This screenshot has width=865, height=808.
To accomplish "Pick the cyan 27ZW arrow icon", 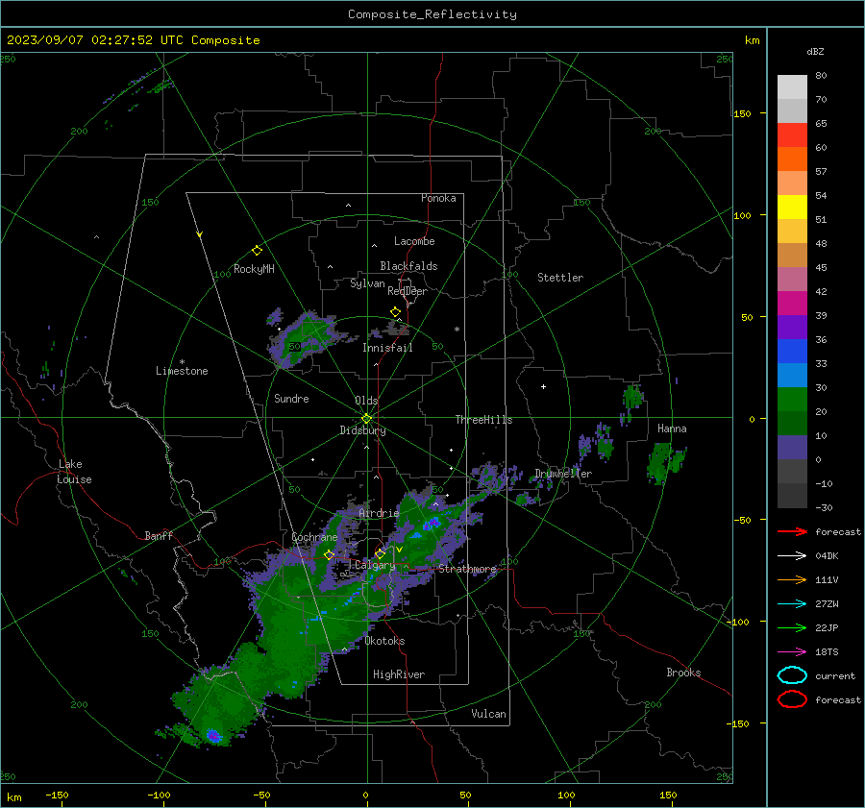I will (x=792, y=604).
